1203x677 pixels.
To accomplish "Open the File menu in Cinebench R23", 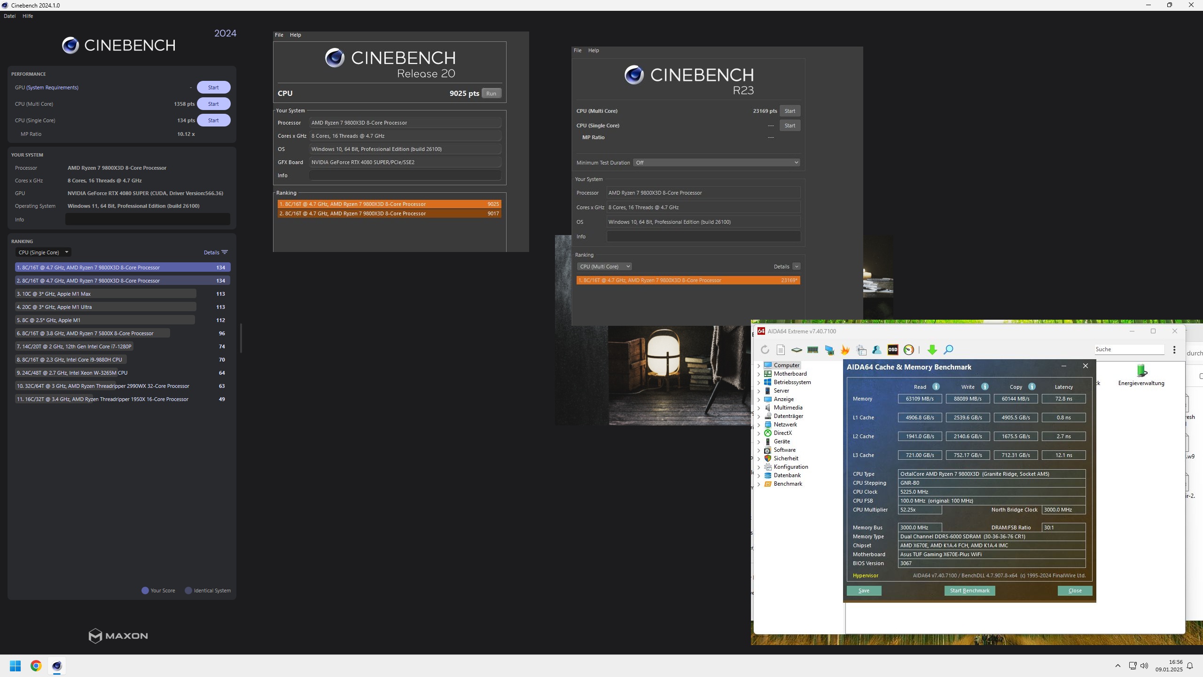I will [578, 50].
